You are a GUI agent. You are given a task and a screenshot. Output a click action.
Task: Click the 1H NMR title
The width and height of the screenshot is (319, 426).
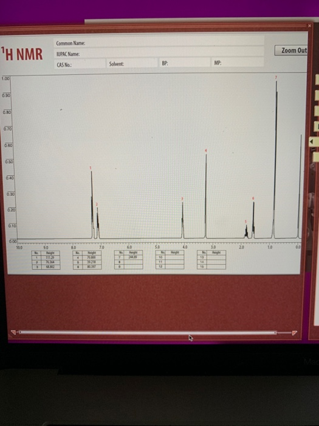(x=22, y=54)
